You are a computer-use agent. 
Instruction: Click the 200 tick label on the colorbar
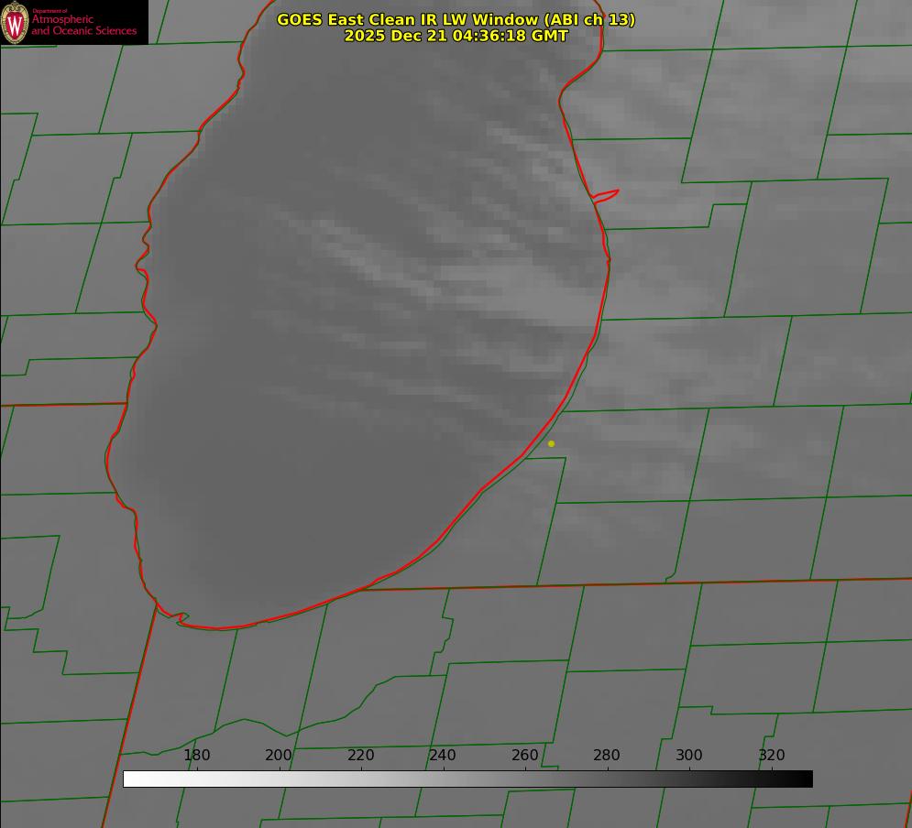279,755
